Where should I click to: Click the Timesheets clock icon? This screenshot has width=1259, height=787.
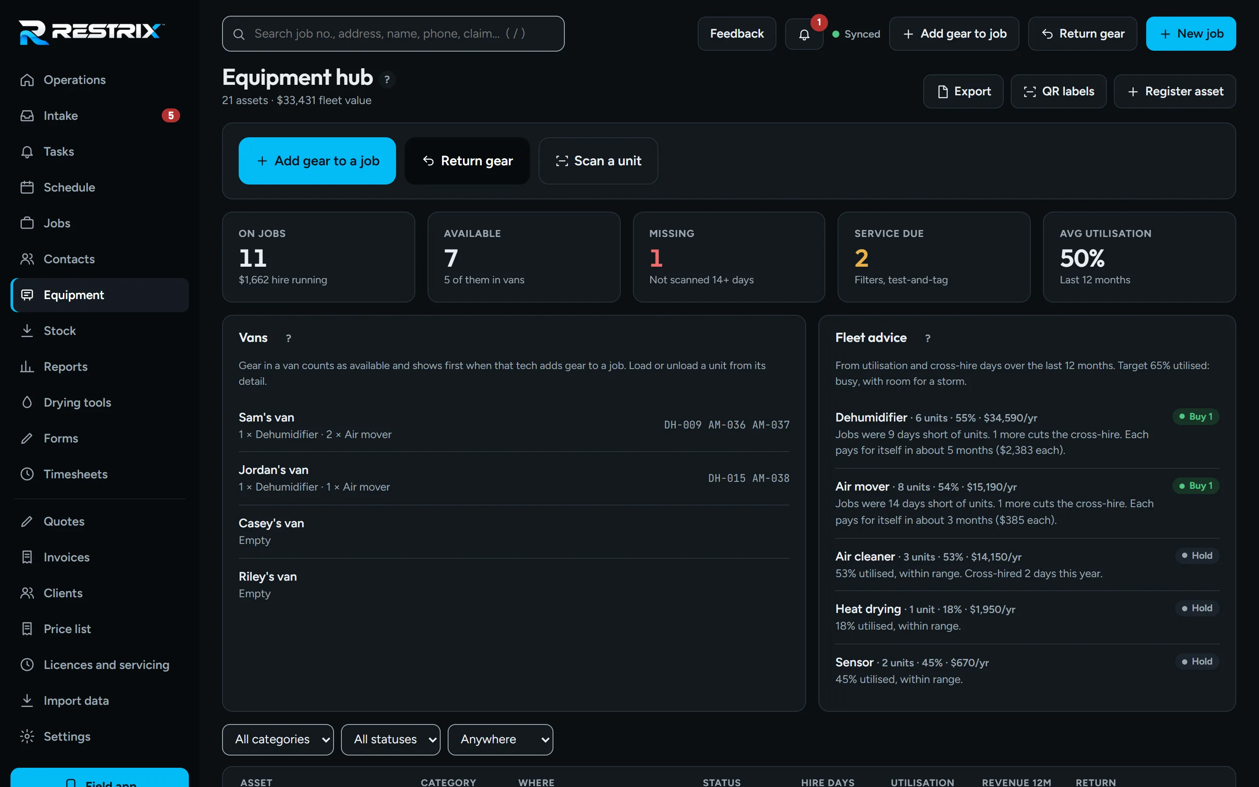click(27, 474)
